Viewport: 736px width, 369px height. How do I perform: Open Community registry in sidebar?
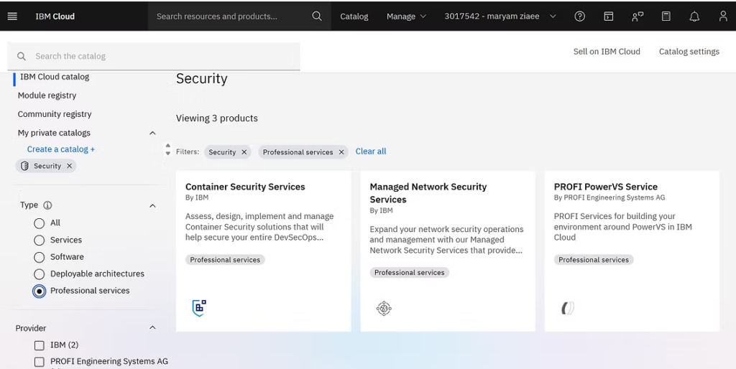(x=55, y=114)
